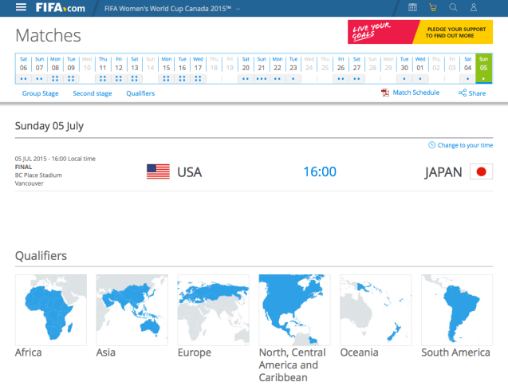Open the North, Central America map

294,310
